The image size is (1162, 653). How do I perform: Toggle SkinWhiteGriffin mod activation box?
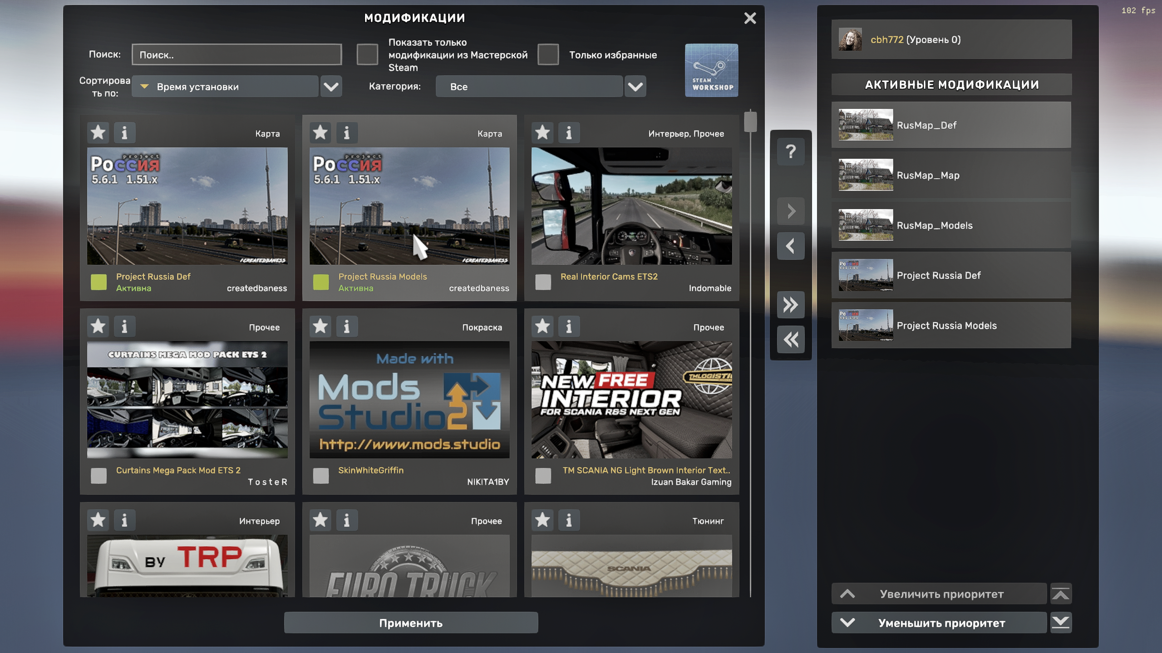click(321, 476)
